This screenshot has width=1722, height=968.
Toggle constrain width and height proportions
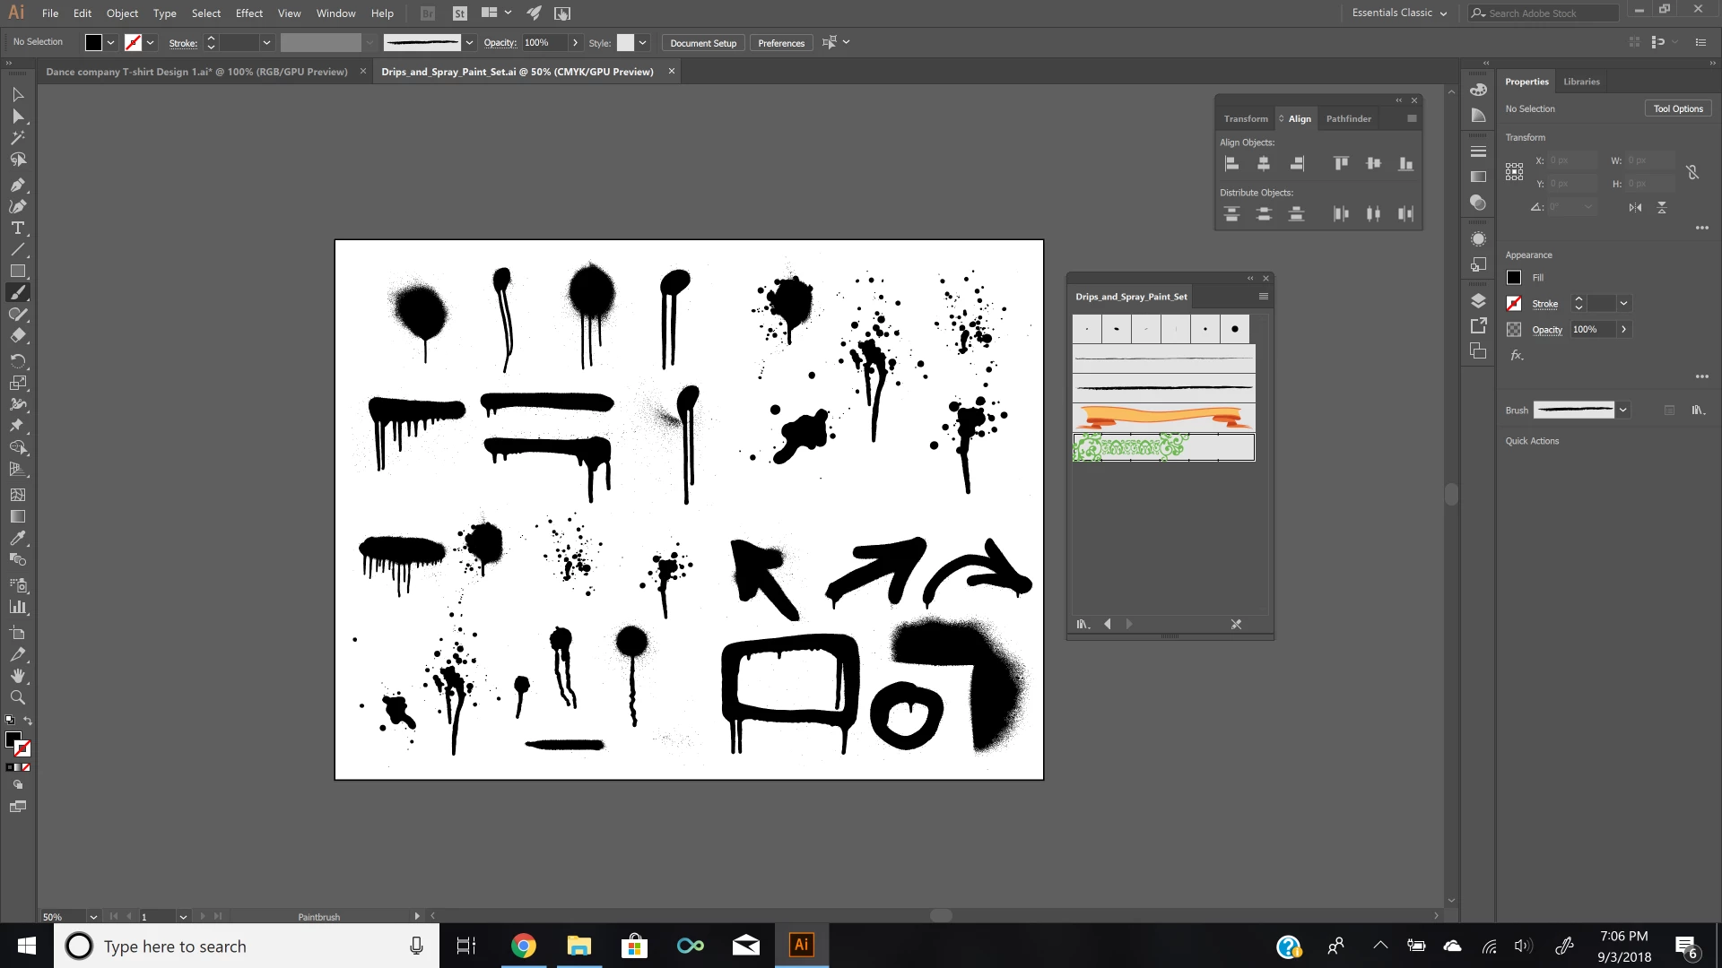(x=1692, y=172)
